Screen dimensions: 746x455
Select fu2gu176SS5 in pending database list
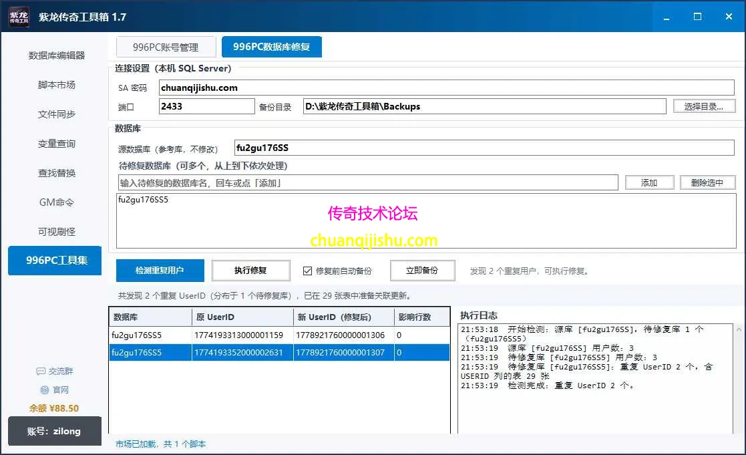click(143, 200)
